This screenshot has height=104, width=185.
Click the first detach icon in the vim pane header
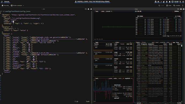(x=88, y=9)
